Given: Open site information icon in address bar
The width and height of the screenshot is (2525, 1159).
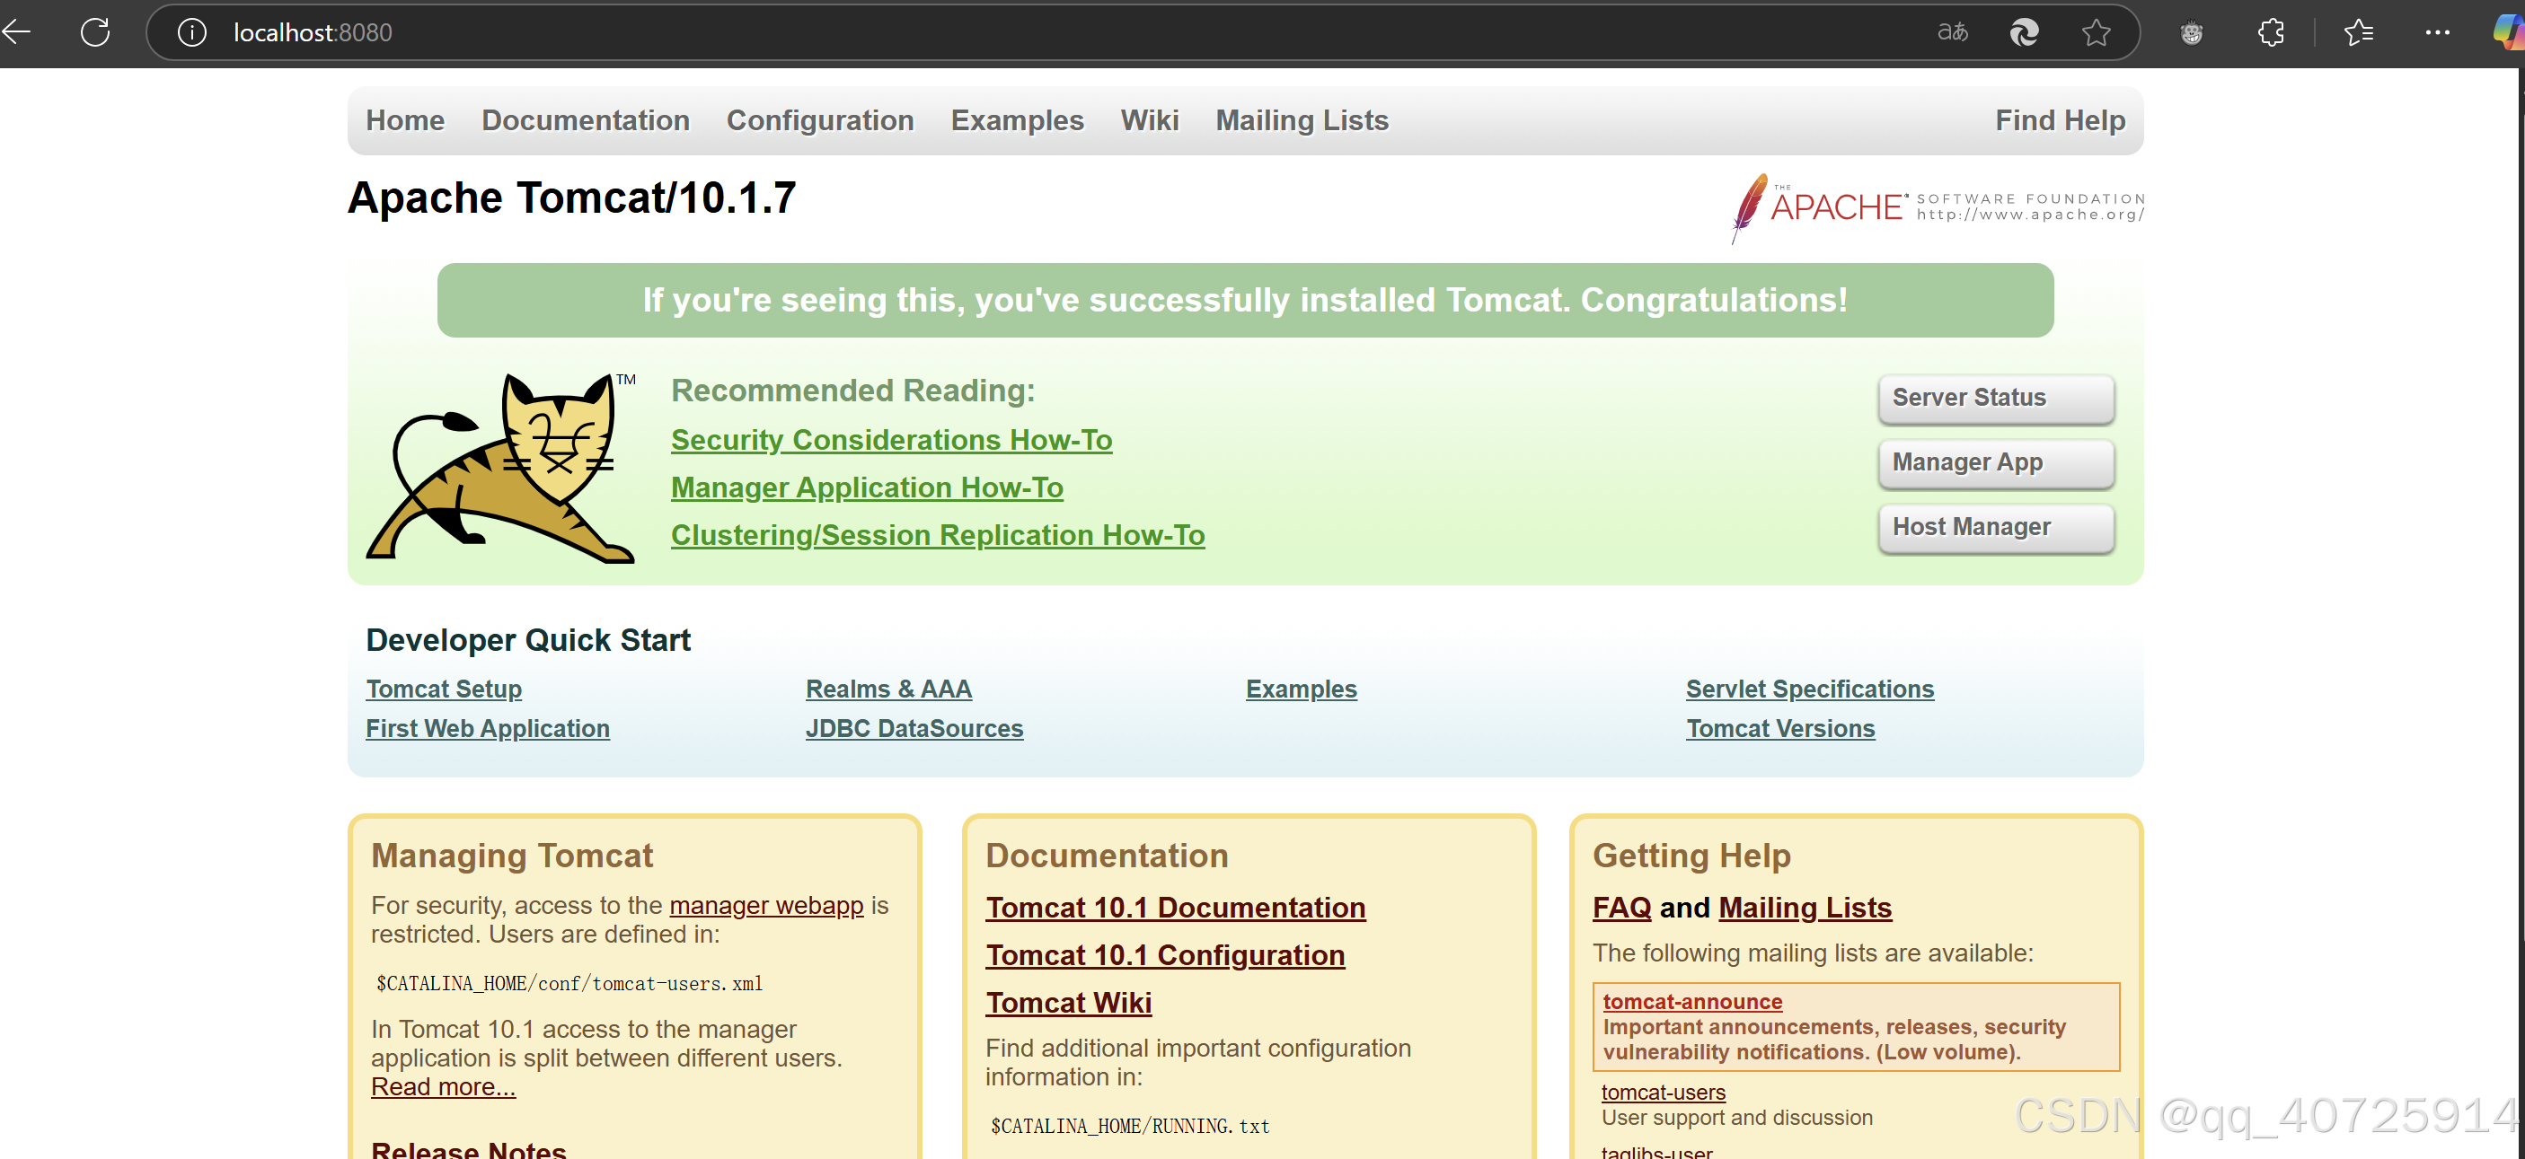Looking at the screenshot, I should (192, 32).
